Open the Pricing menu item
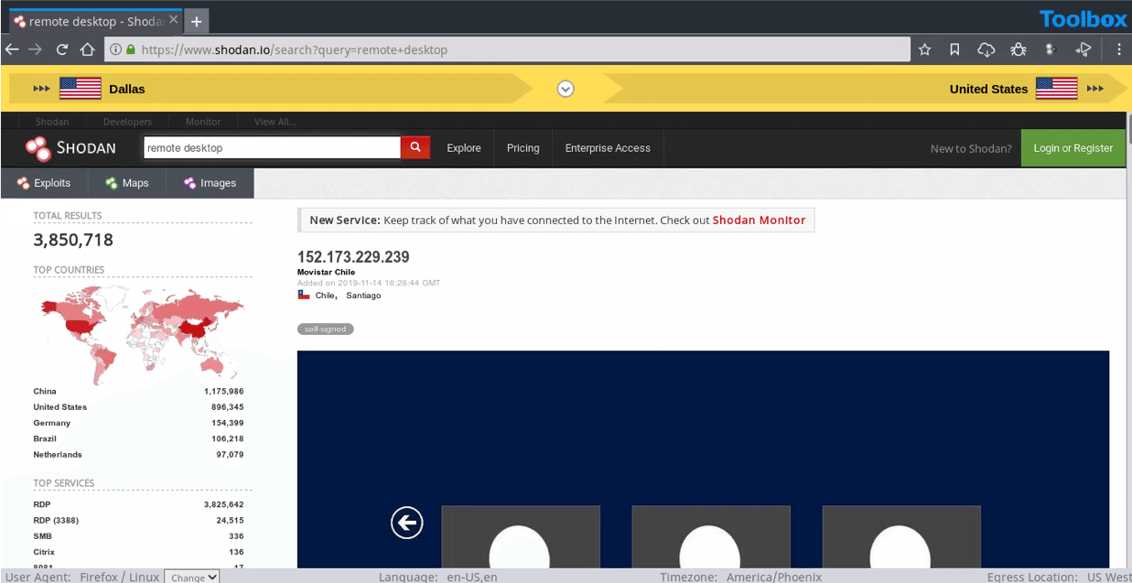This screenshot has width=1132, height=583. (523, 148)
